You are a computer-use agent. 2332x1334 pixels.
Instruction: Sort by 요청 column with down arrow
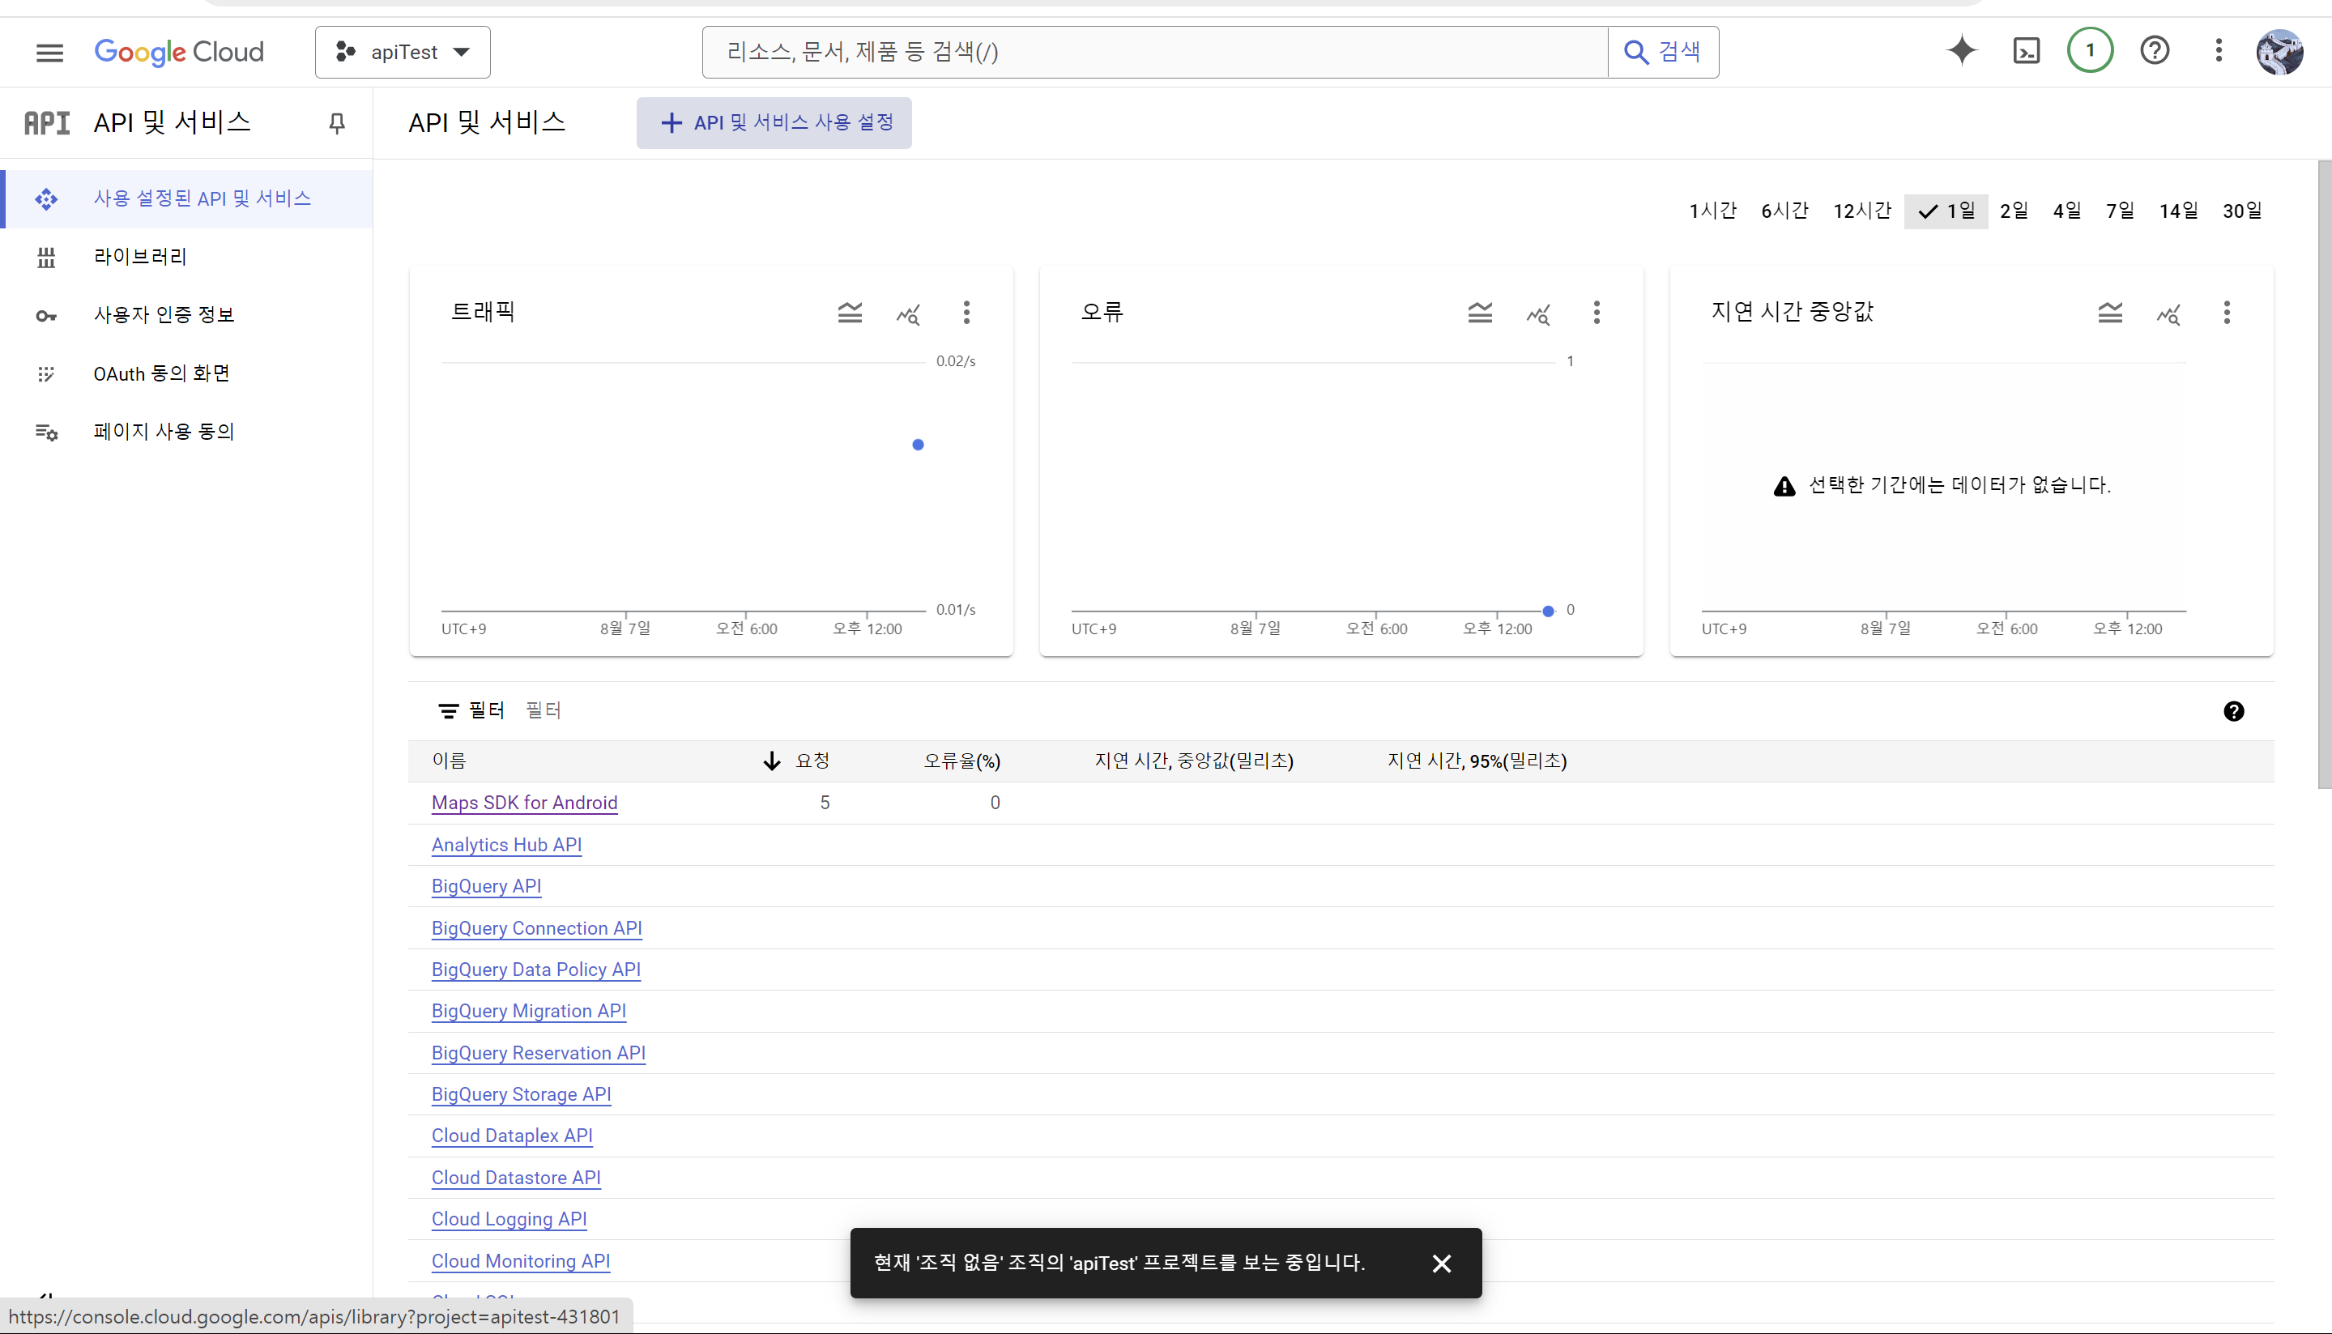coord(796,761)
